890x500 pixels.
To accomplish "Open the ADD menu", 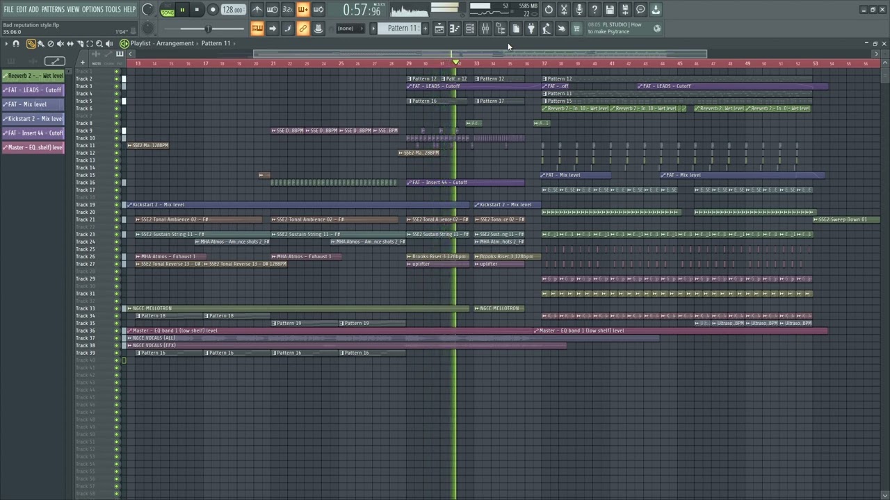I will point(33,9).
